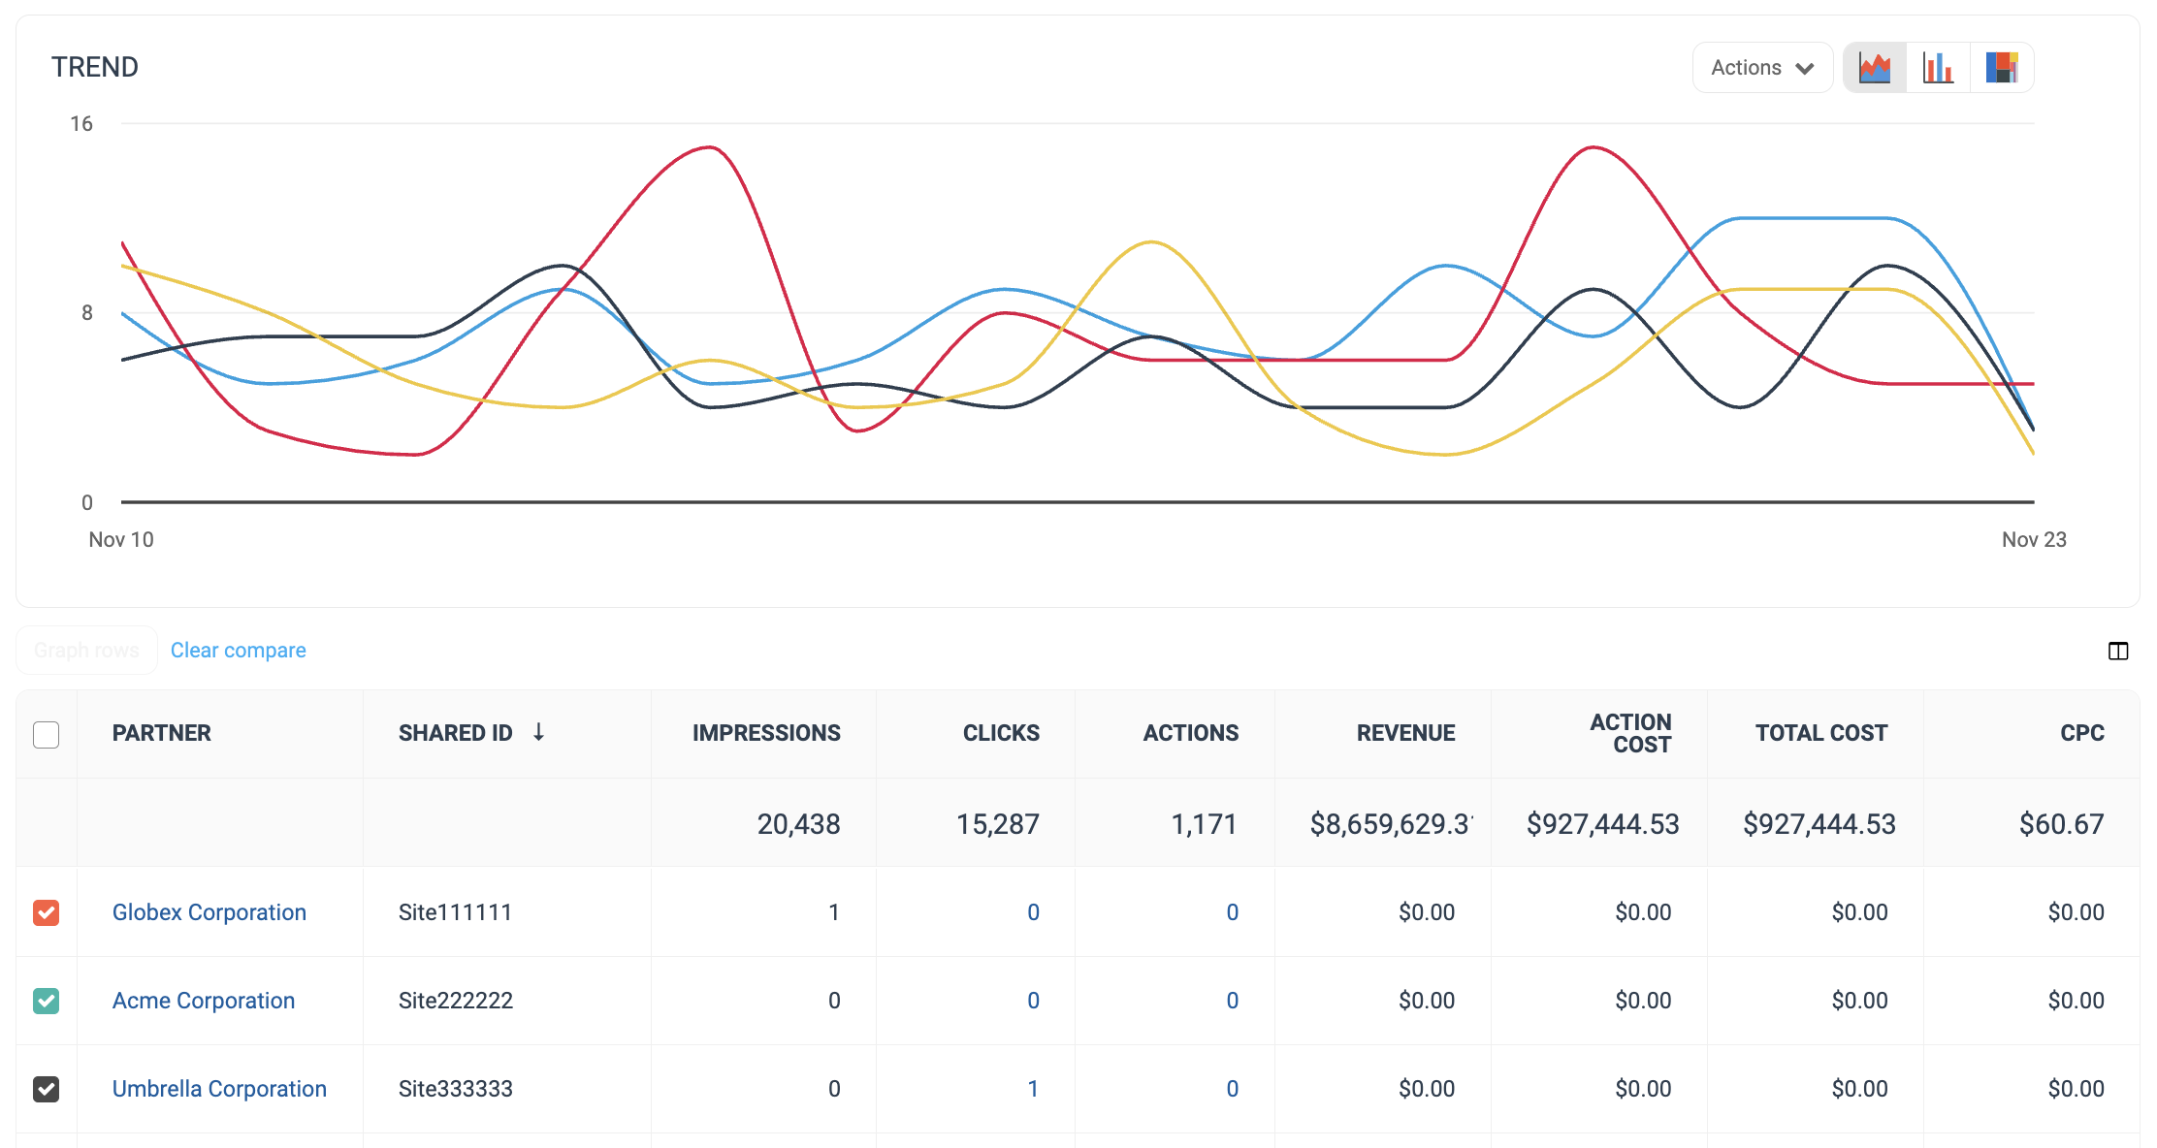Open the column chooser icon

pos(2118,651)
